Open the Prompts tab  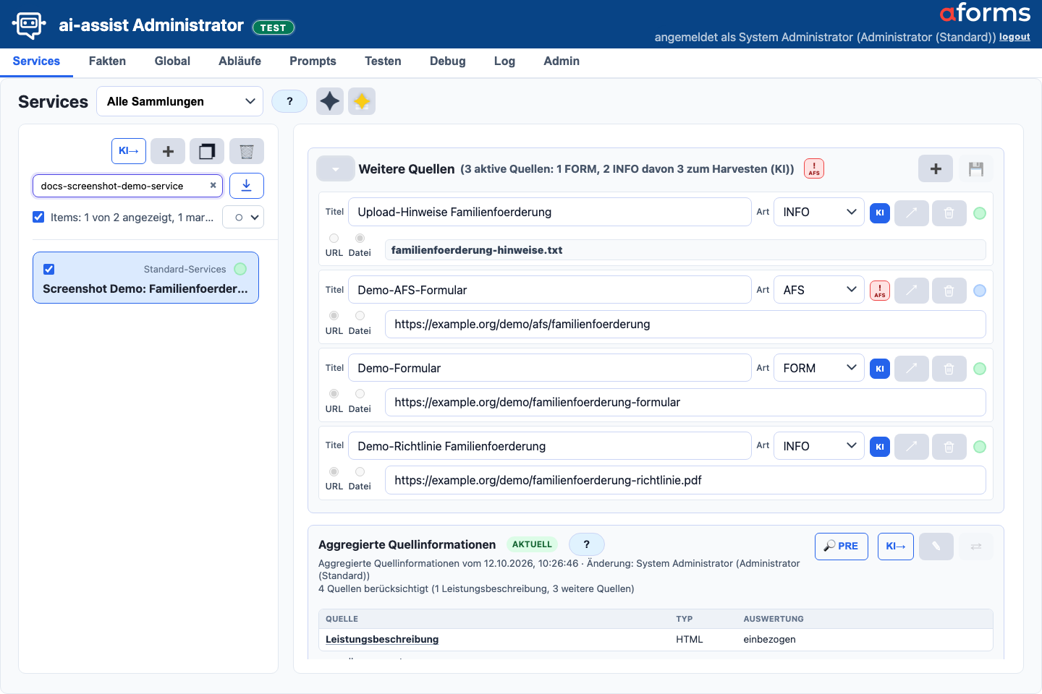(x=313, y=61)
